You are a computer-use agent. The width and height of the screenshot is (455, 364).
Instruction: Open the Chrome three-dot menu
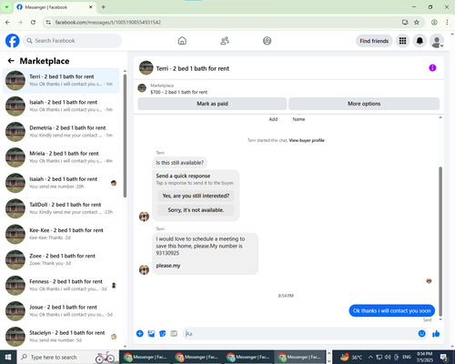coord(447,22)
